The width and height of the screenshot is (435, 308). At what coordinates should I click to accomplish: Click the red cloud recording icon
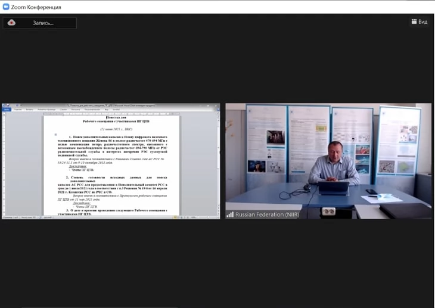click(x=11, y=23)
